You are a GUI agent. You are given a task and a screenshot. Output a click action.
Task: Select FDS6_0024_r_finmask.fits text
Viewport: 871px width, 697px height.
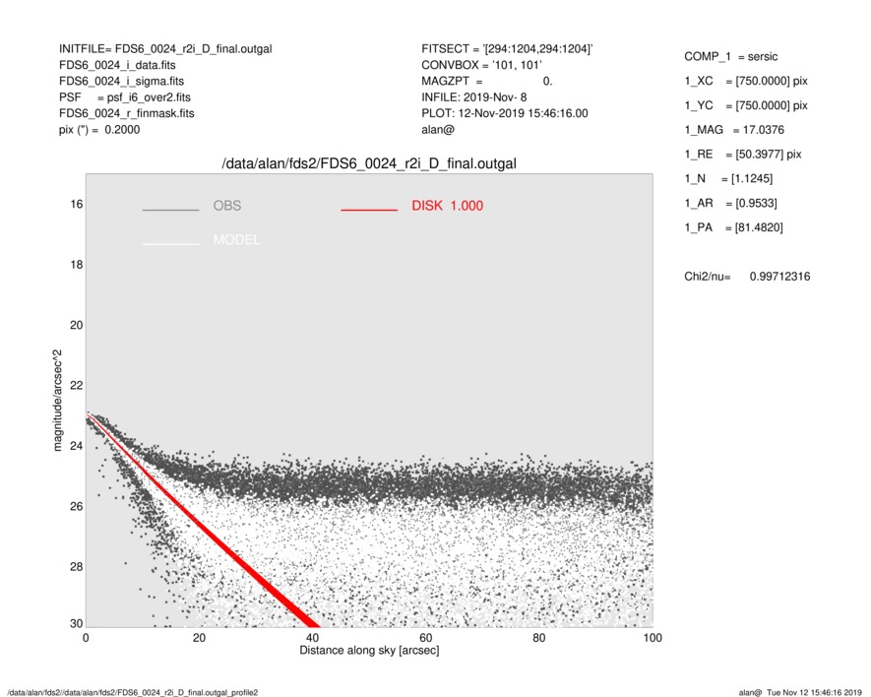127,113
